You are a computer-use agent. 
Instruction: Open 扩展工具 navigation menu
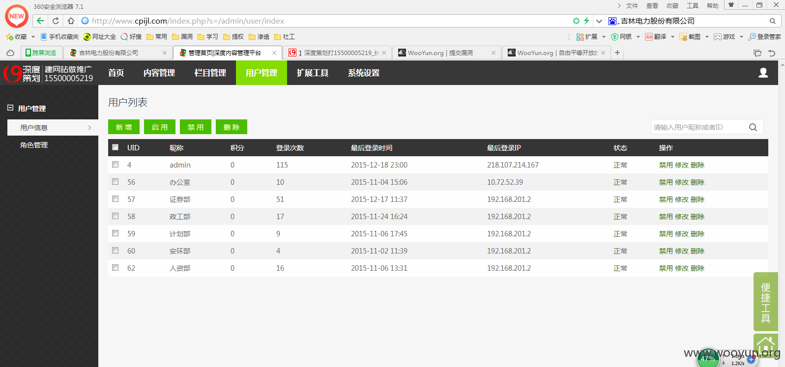(313, 73)
